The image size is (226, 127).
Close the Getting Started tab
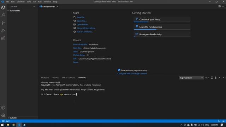pos(57,6)
